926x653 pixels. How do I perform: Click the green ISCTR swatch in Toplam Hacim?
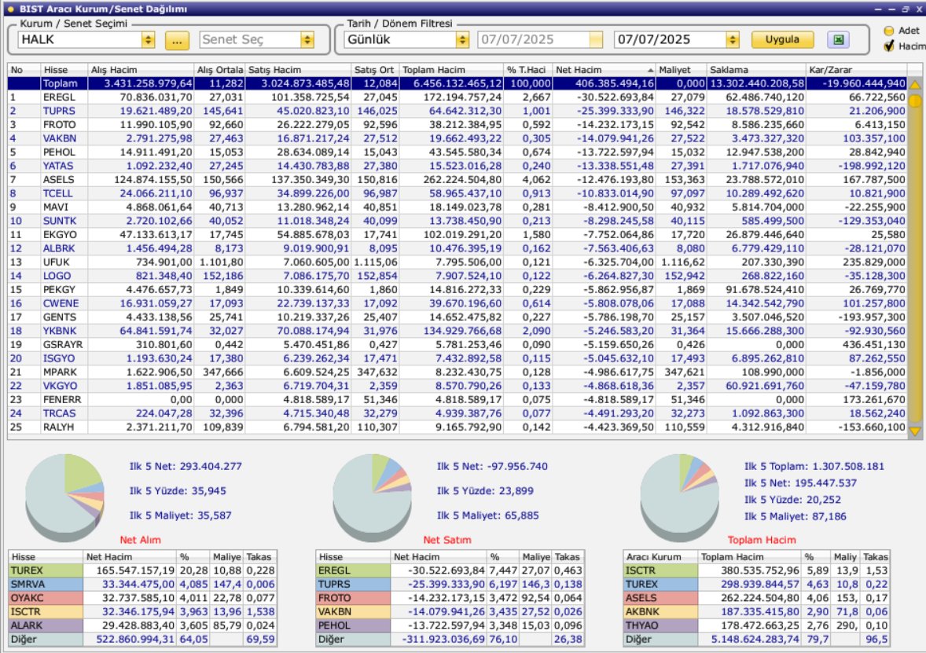click(661, 570)
